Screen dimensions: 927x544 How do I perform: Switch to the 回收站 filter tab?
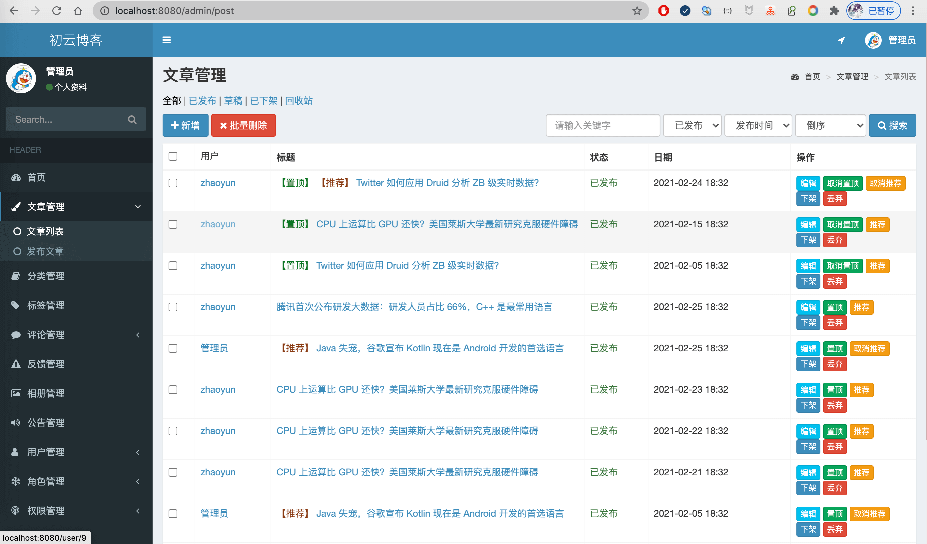pos(299,100)
